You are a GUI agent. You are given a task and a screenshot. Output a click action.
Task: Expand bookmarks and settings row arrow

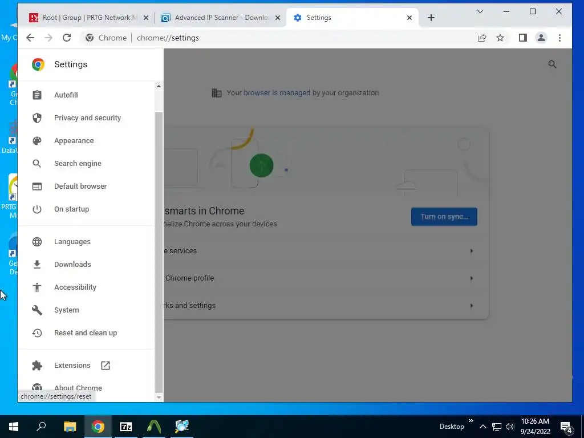[472, 306]
